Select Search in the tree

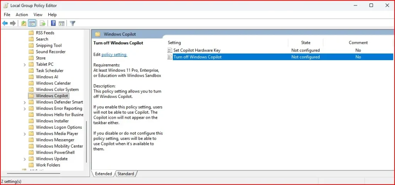[x=42, y=39]
